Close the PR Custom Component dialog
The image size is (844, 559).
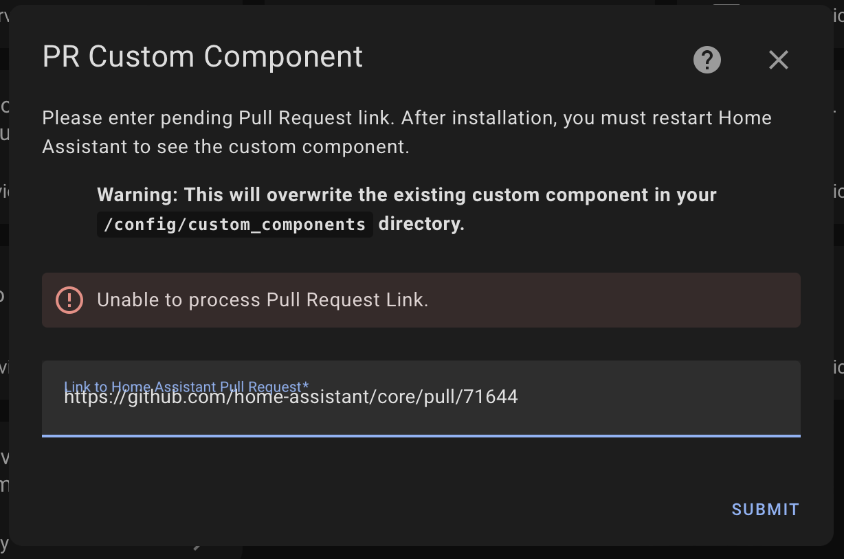tap(778, 60)
